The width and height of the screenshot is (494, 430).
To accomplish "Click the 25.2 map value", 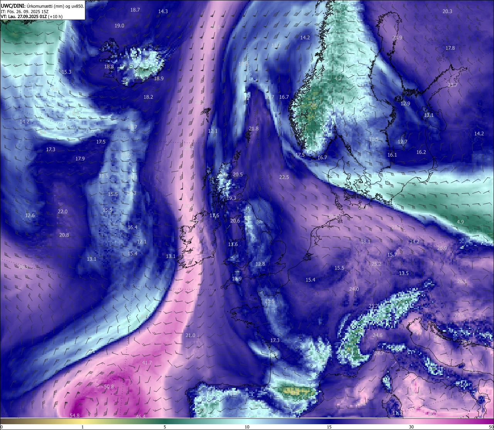I will [x=376, y=264].
